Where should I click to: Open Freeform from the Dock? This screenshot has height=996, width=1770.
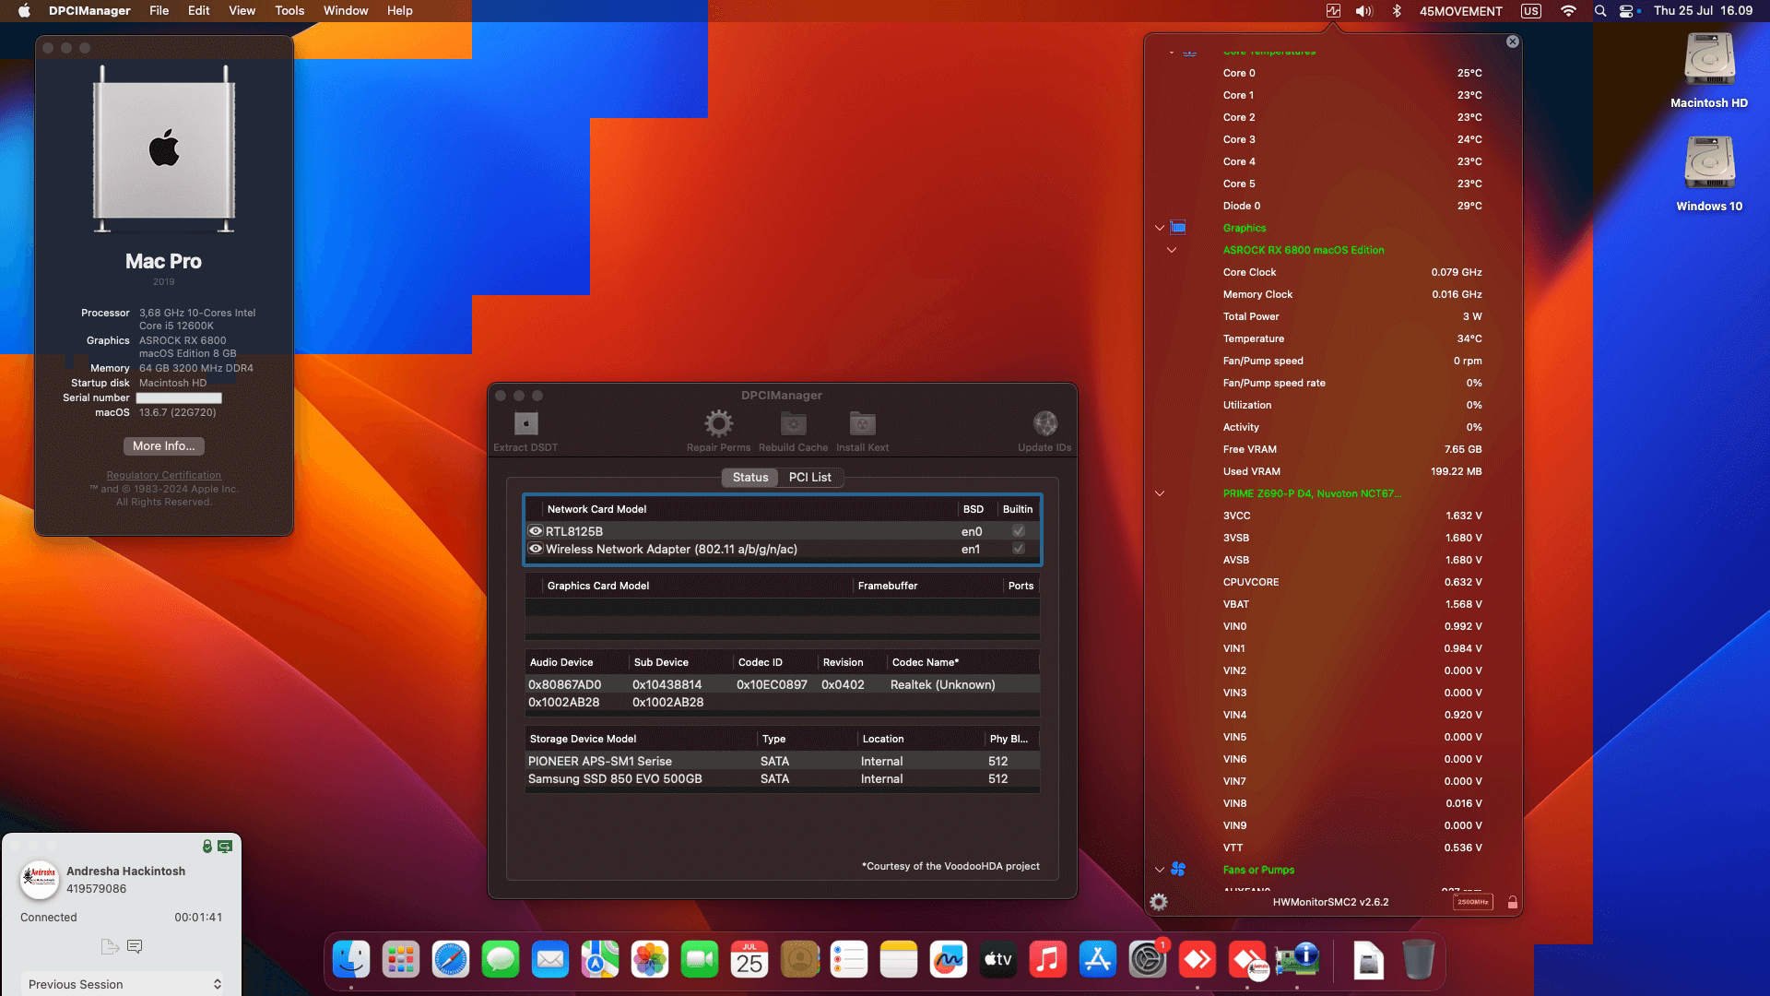(949, 960)
